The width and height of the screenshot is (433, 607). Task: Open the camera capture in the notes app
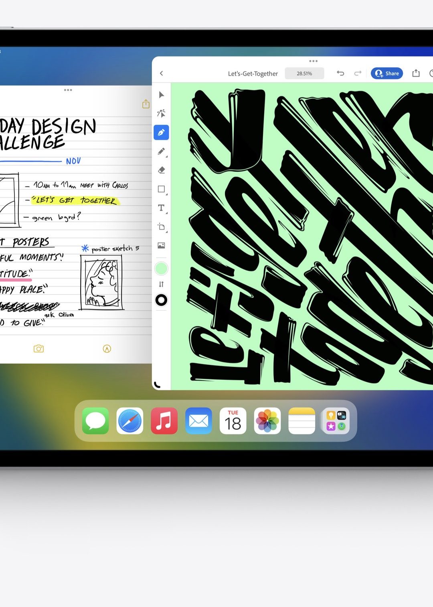click(x=38, y=349)
